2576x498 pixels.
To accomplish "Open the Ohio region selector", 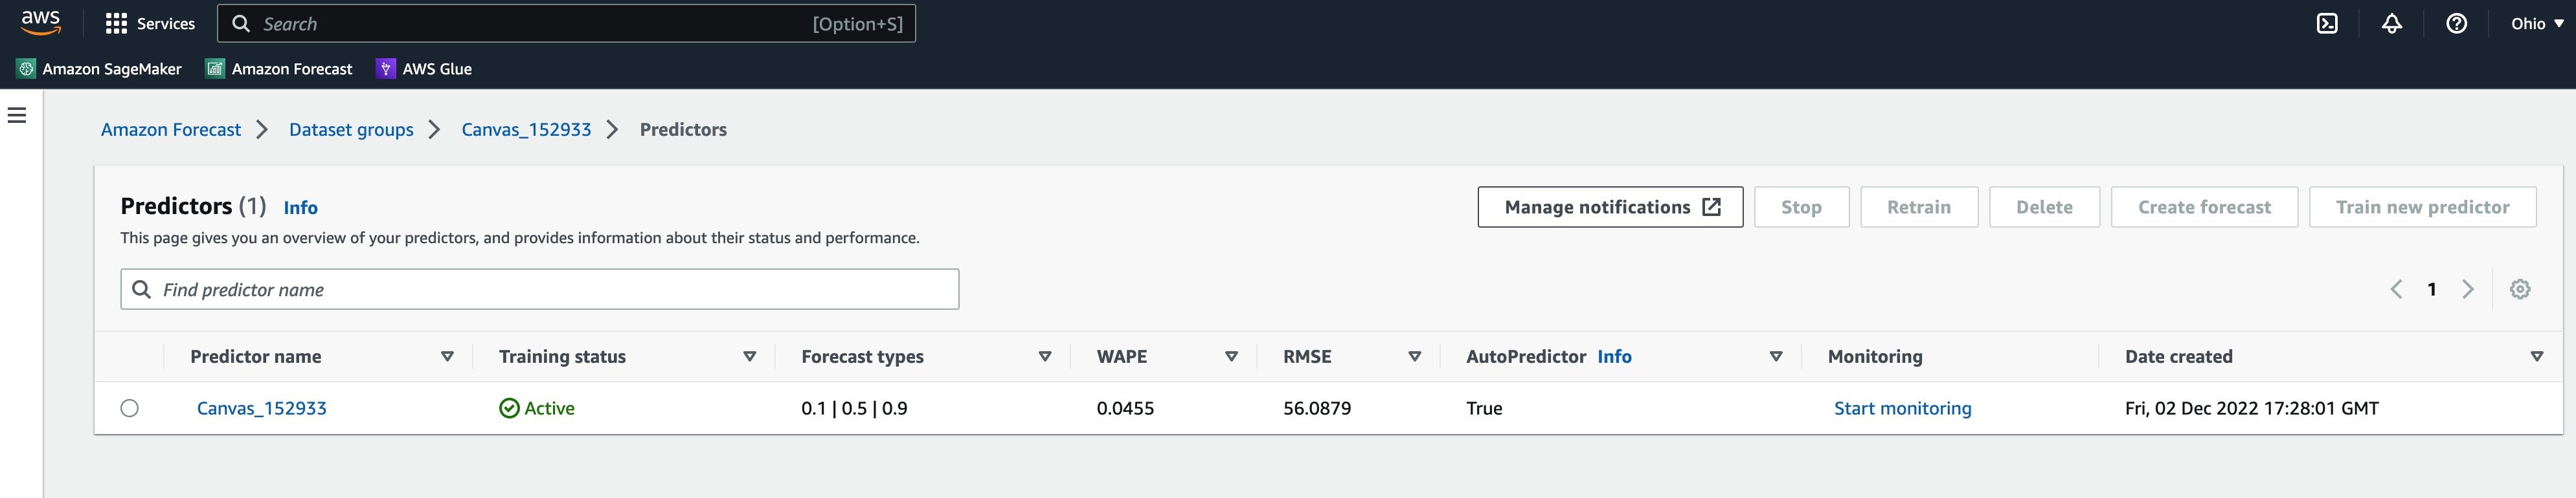I will 2537,23.
